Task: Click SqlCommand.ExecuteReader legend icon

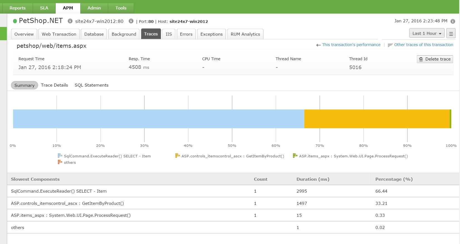Action: pyautogui.click(x=60, y=156)
